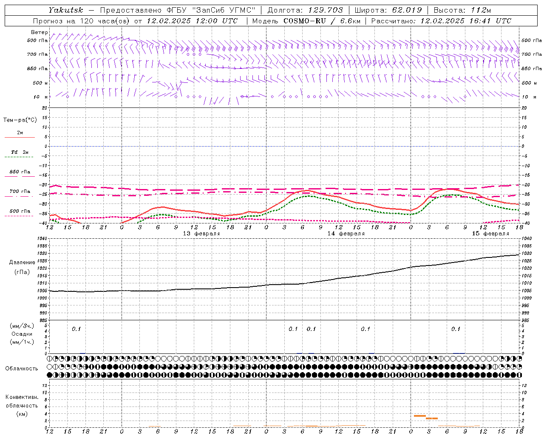Click the '15 февраля' date label

pyautogui.click(x=490, y=234)
